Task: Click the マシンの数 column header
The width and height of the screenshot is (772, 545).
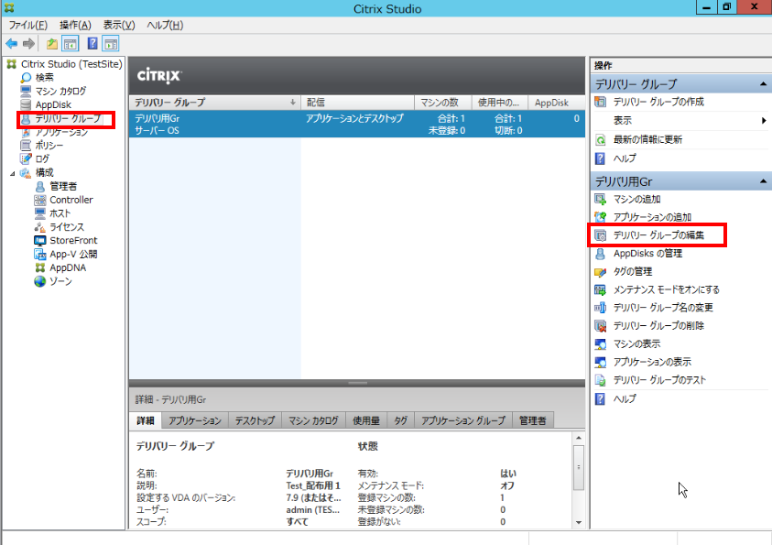Action: click(443, 103)
